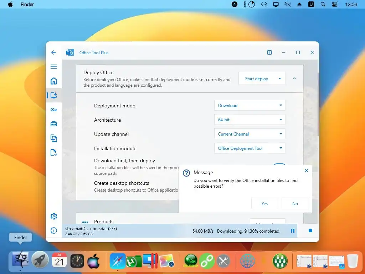The image size is (365, 274).
Task: Click the three-dots icon beside Products
Action: point(85,222)
